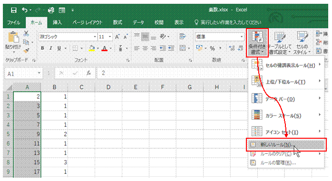
Task: Click the Decrease Indent icon
Action: (x=163, y=48)
